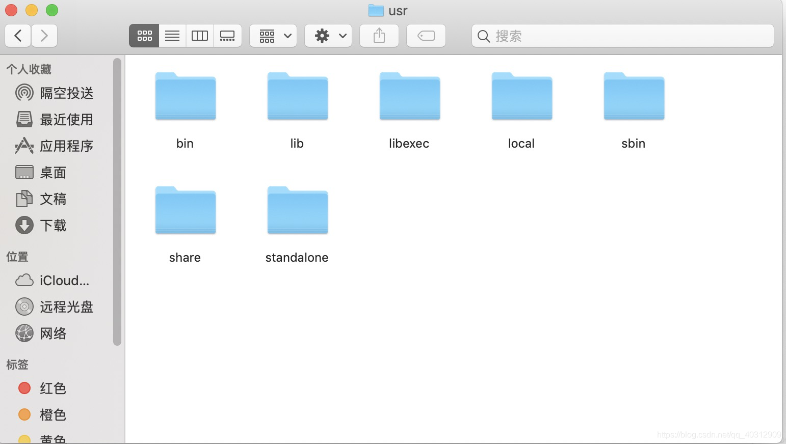The width and height of the screenshot is (786, 444).
Task: Select the lib folder icon
Action: tap(298, 96)
